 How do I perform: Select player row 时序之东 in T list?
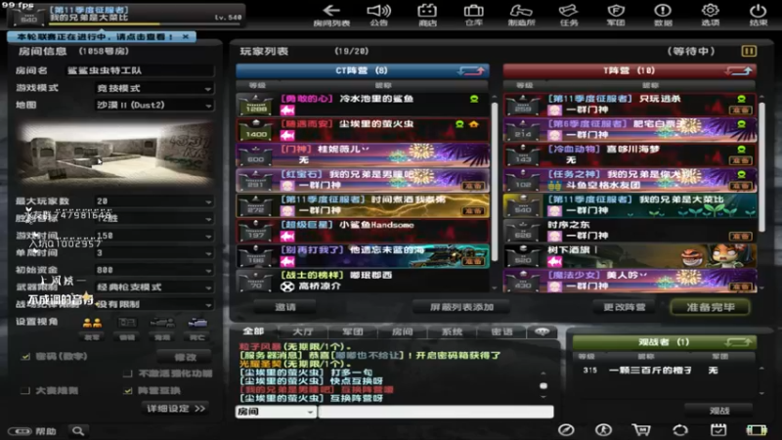(630, 231)
